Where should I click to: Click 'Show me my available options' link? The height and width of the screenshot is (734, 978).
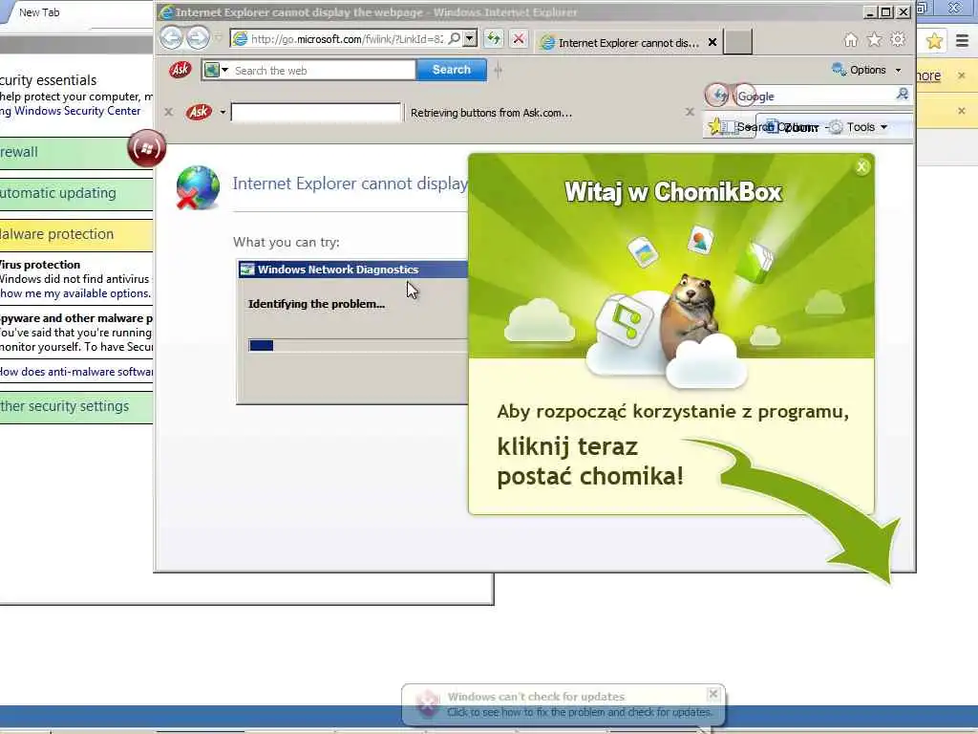click(75, 293)
